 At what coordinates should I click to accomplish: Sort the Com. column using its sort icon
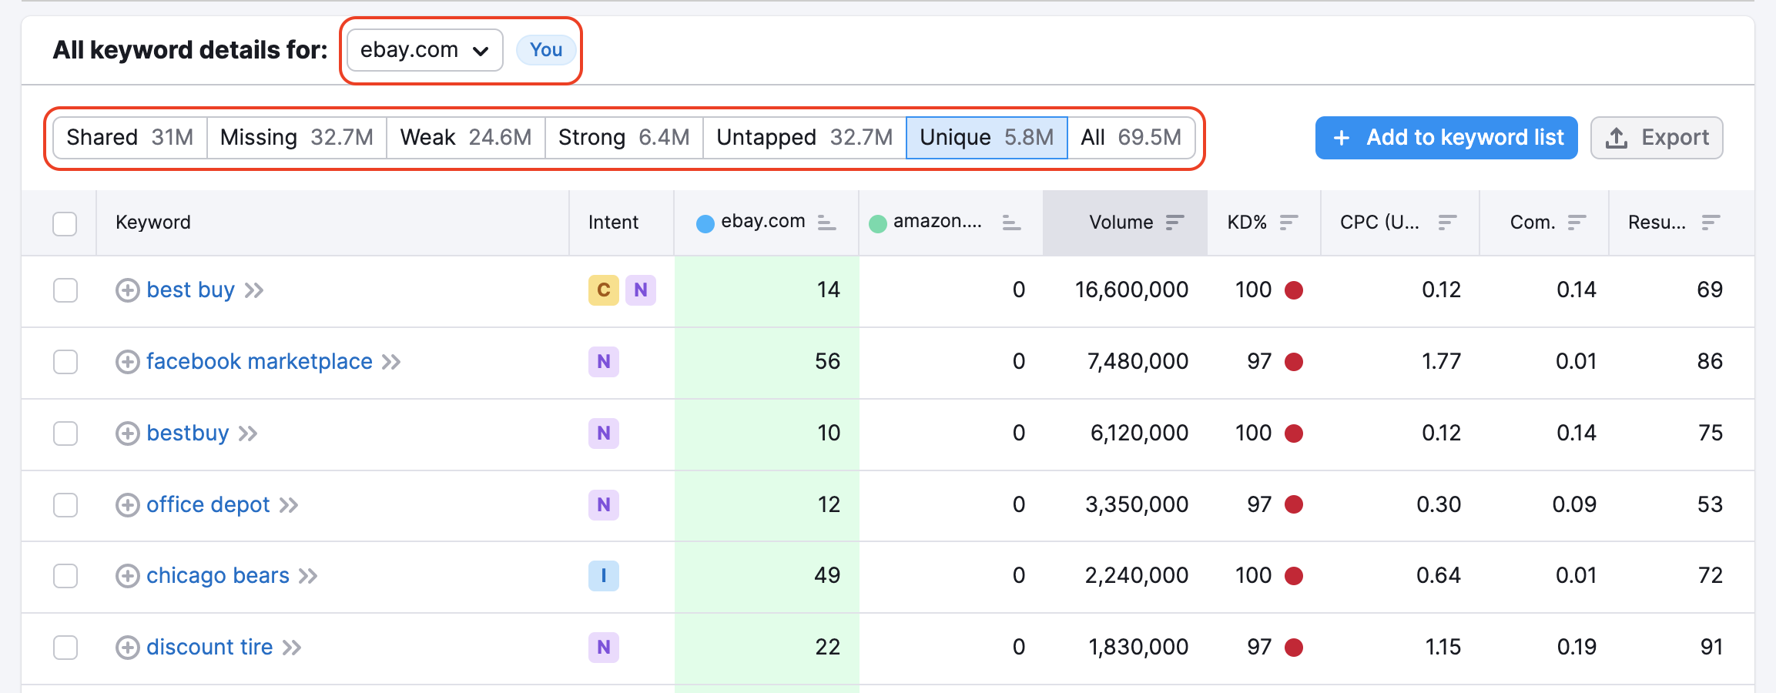[1577, 222]
